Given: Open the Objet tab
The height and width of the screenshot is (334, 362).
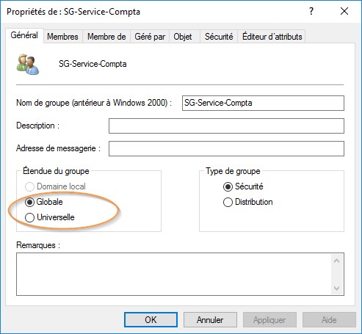Looking at the screenshot, I should [x=183, y=37].
